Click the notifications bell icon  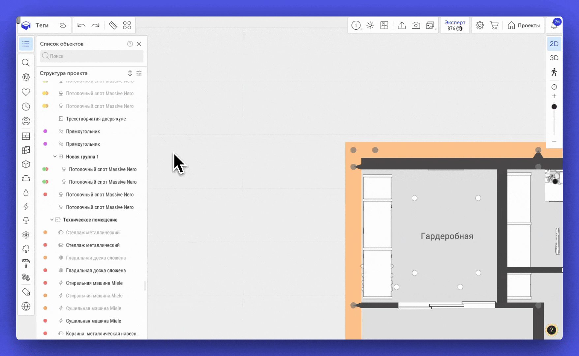coord(554,26)
